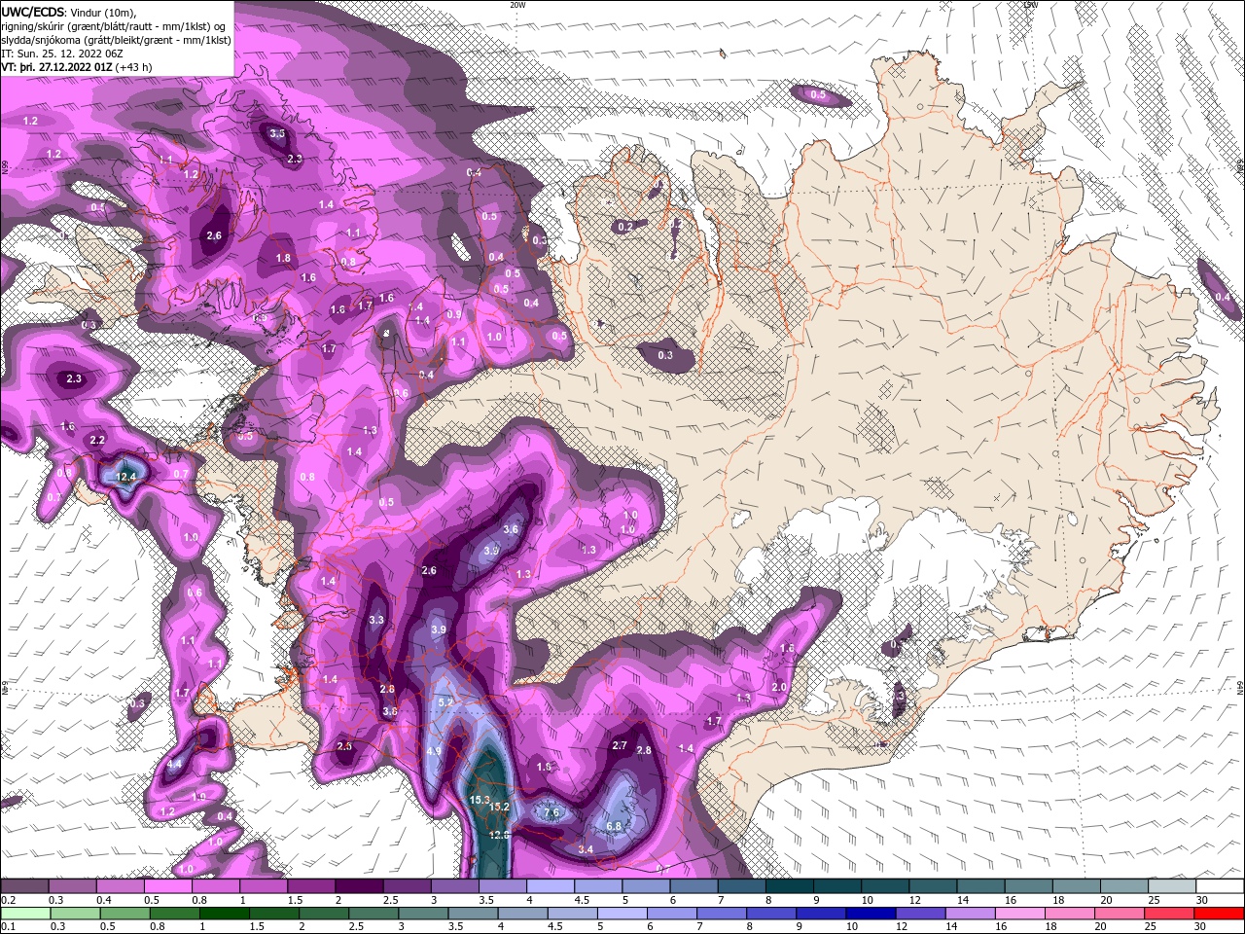1245x934 pixels.
Task: Click the 2.0 precipitation value
Action: point(779,687)
